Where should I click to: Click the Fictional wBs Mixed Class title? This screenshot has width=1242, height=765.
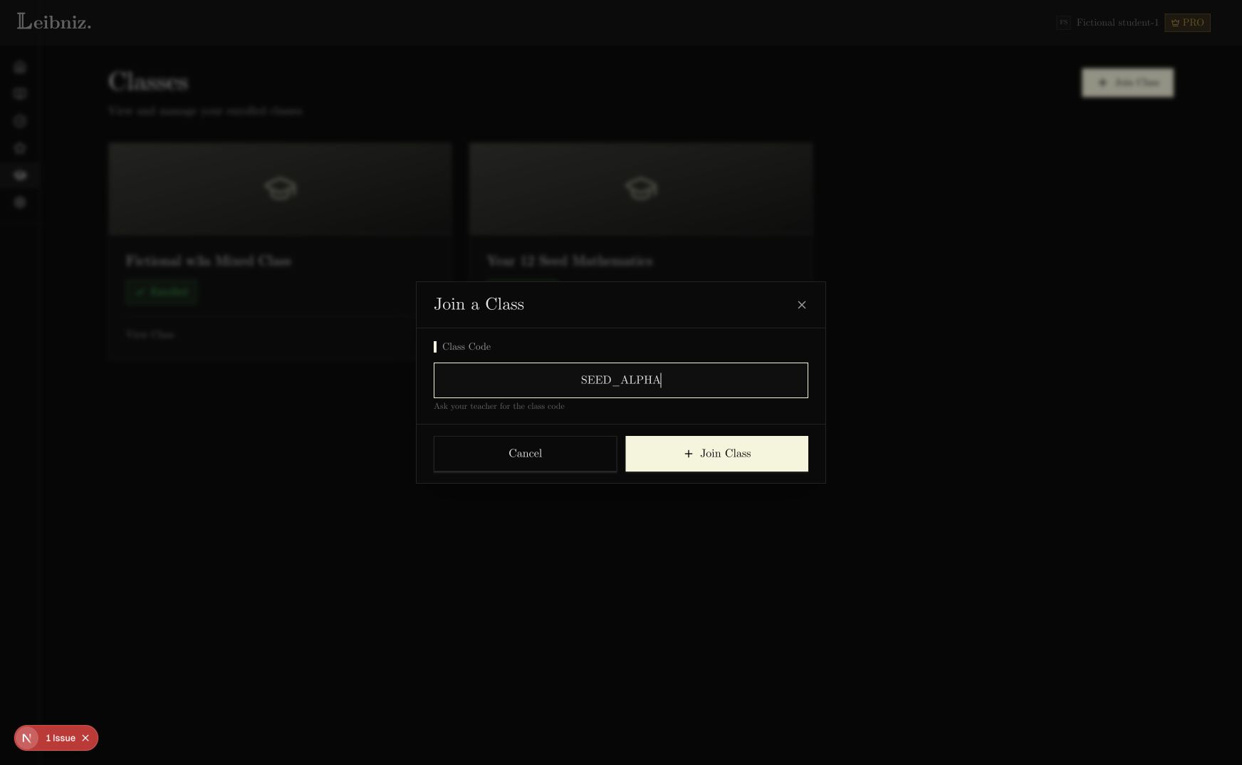point(209,261)
